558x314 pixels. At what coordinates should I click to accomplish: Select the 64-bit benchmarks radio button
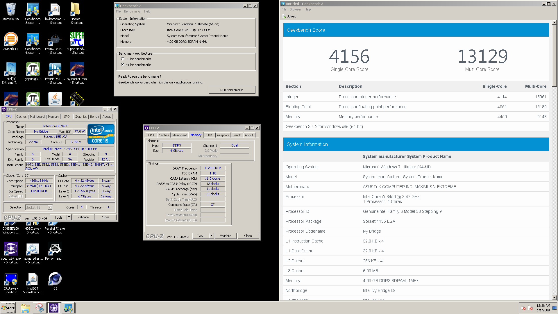click(123, 65)
